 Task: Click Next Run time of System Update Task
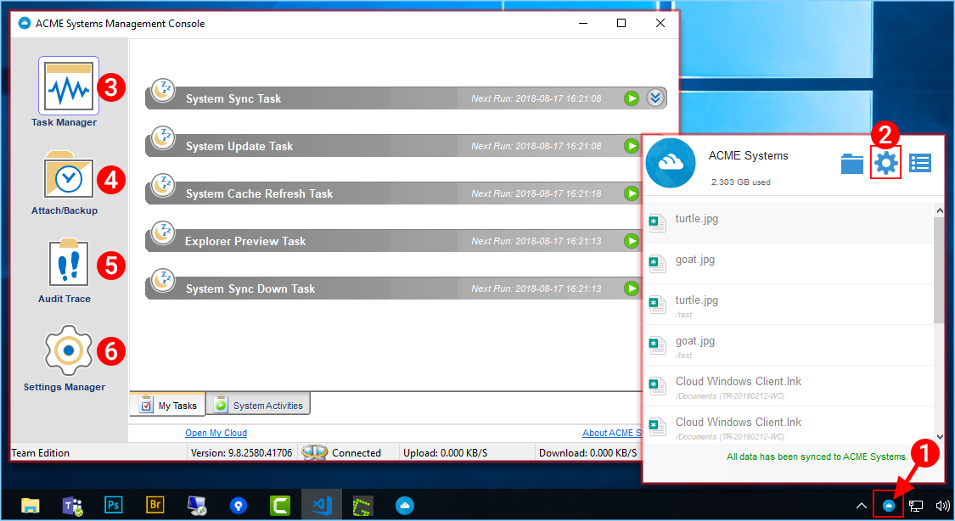coord(536,146)
